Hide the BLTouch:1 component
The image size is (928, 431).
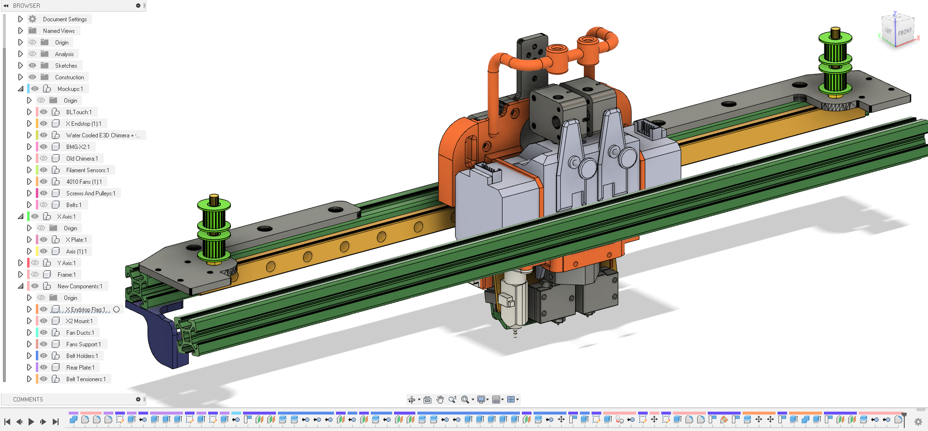coord(44,112)
